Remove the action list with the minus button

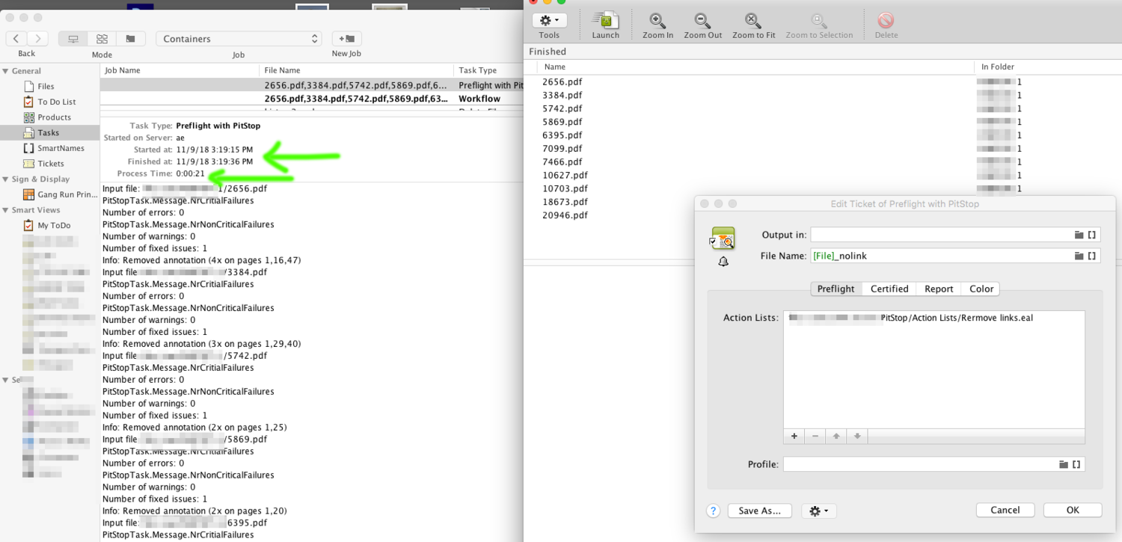pyautogui.click(x=815, y=436)
